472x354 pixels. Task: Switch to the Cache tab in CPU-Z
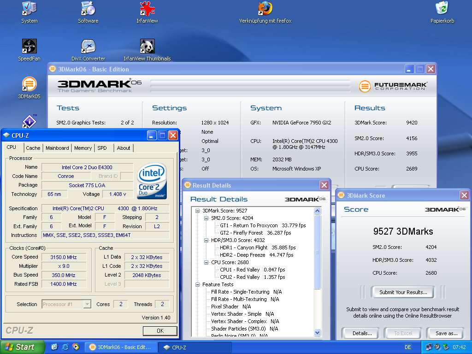[x=33, y=148]
